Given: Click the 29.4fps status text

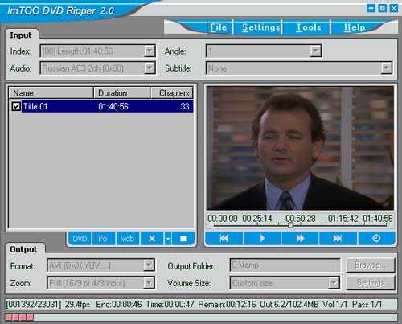Looking at the screenshot, I should pyautogui.click(x=77, y=305).
